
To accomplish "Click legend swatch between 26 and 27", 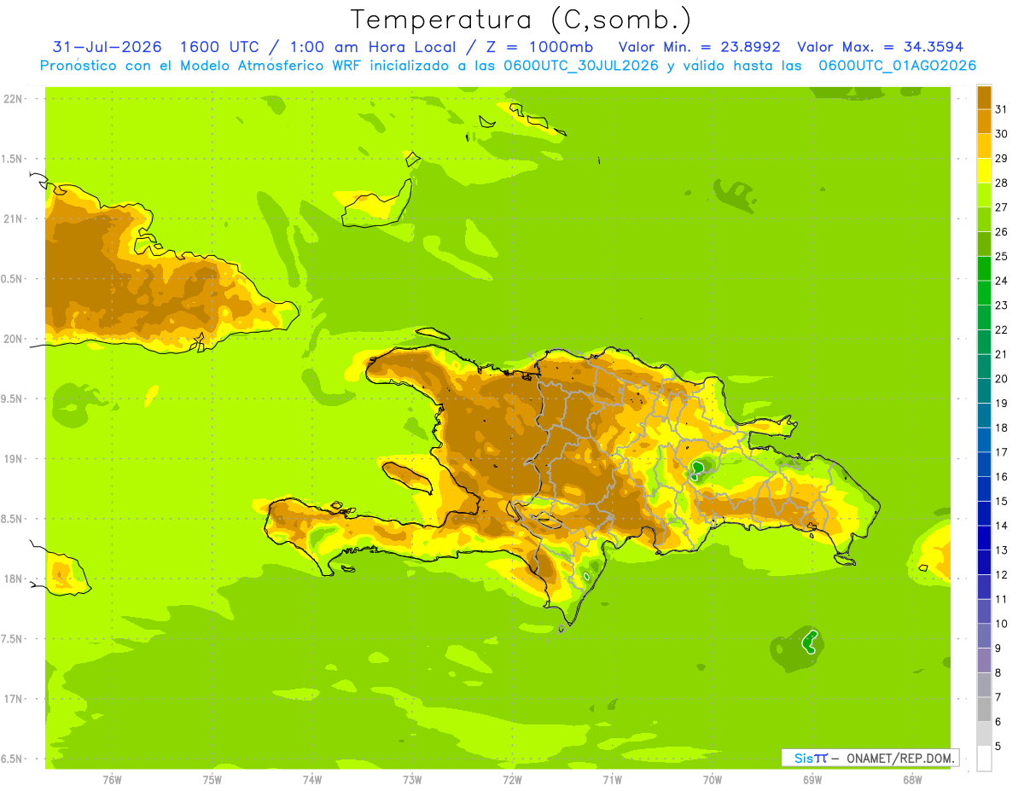I will click(x=984, y=218).
